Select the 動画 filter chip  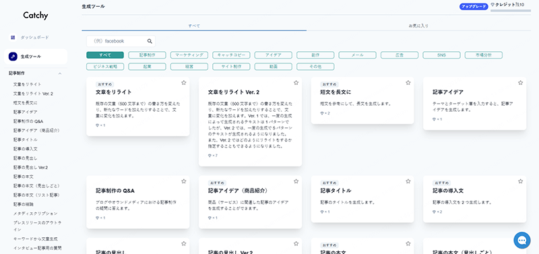point(274,67)
